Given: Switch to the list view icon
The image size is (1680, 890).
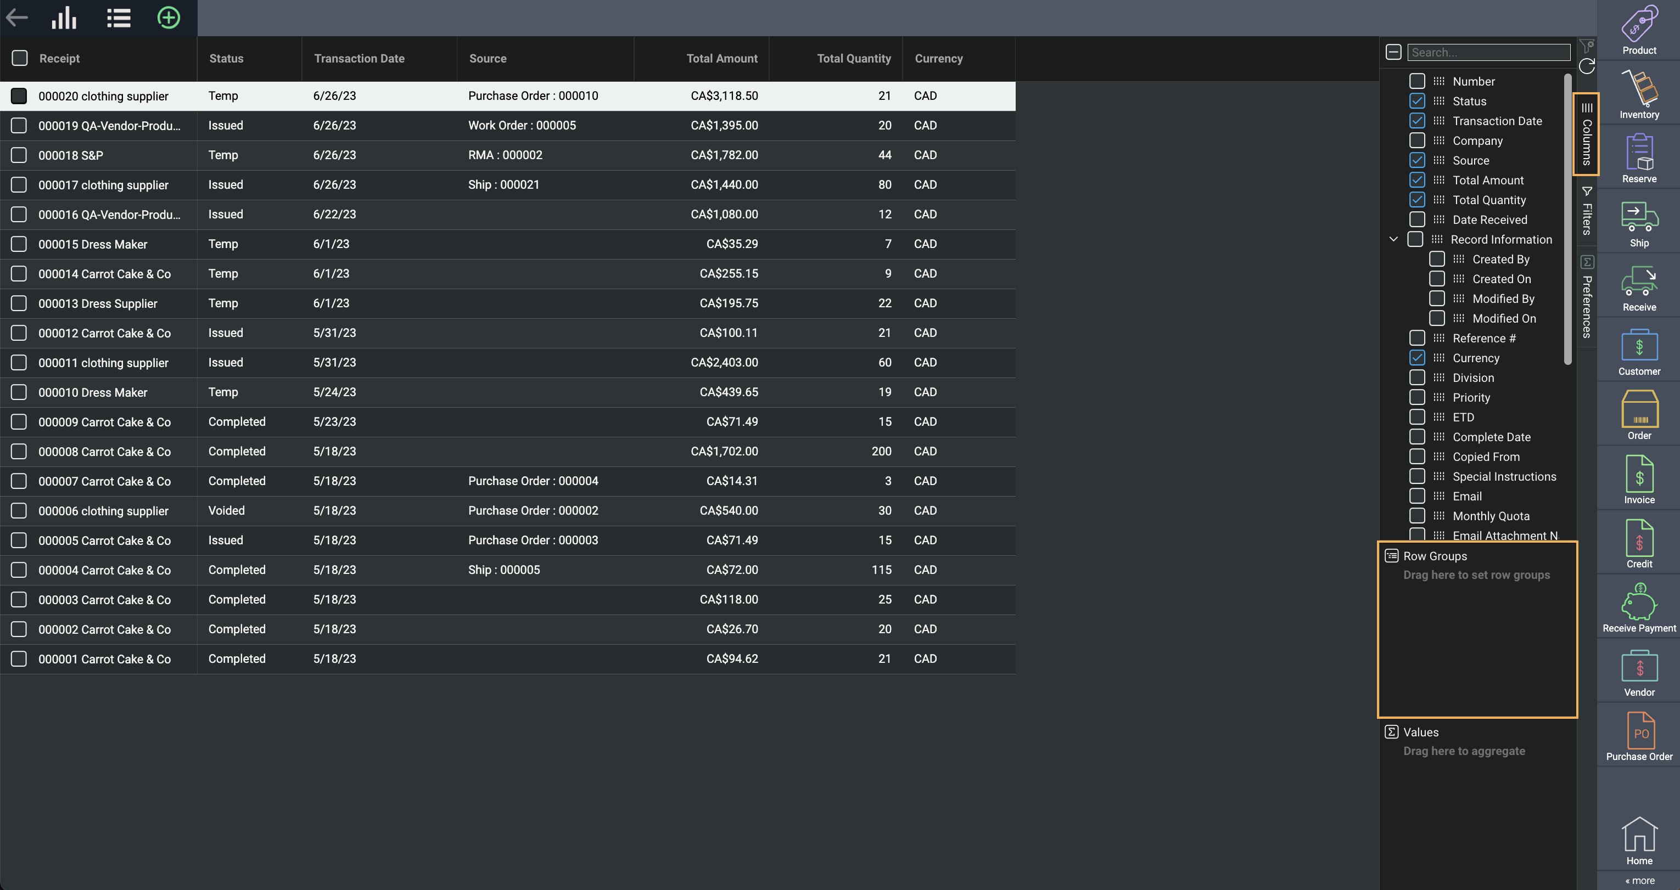Looking at the screenshot, I should click(119, 18).
